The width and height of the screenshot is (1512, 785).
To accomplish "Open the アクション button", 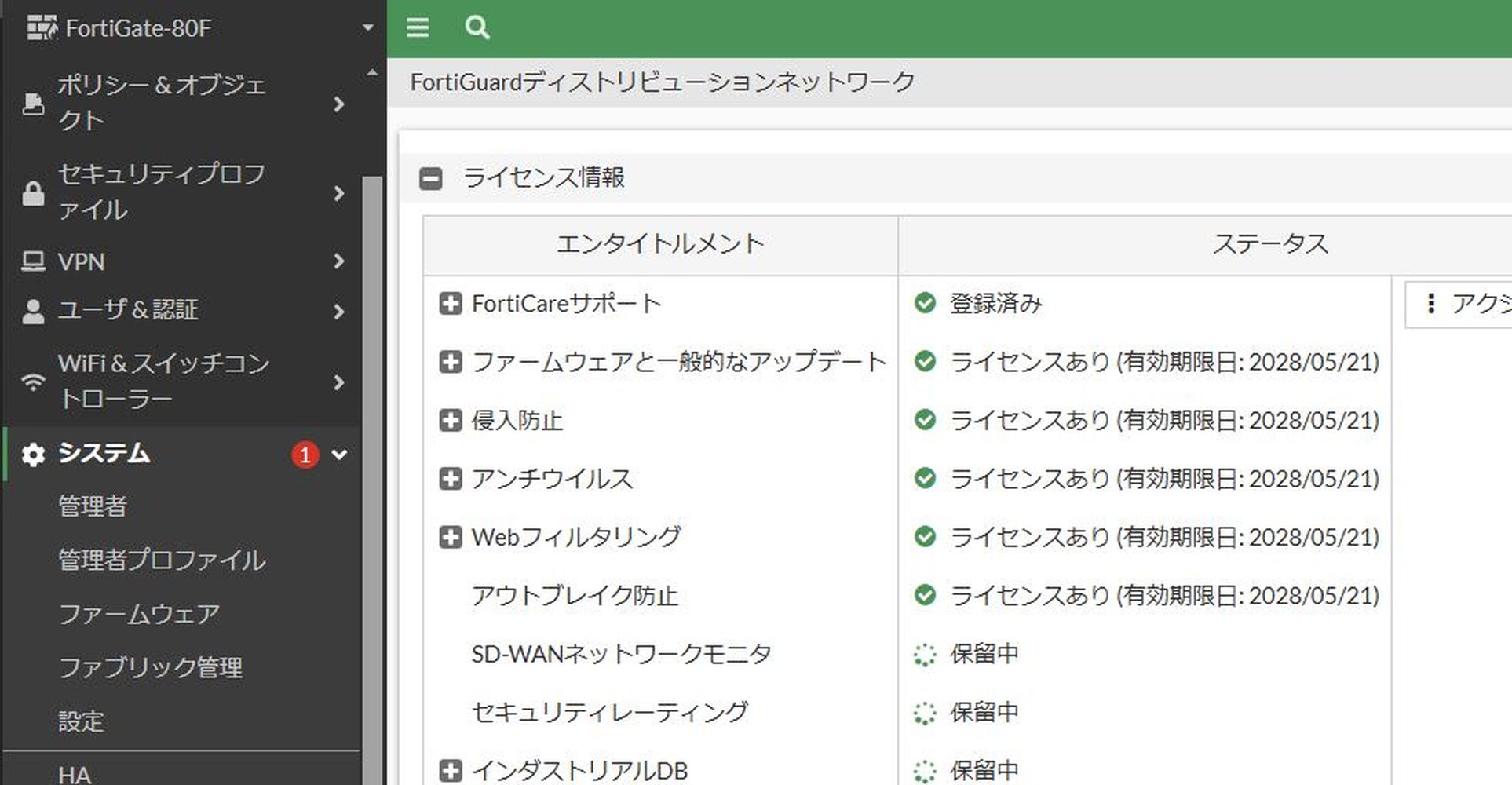I will click(1459, 305).
